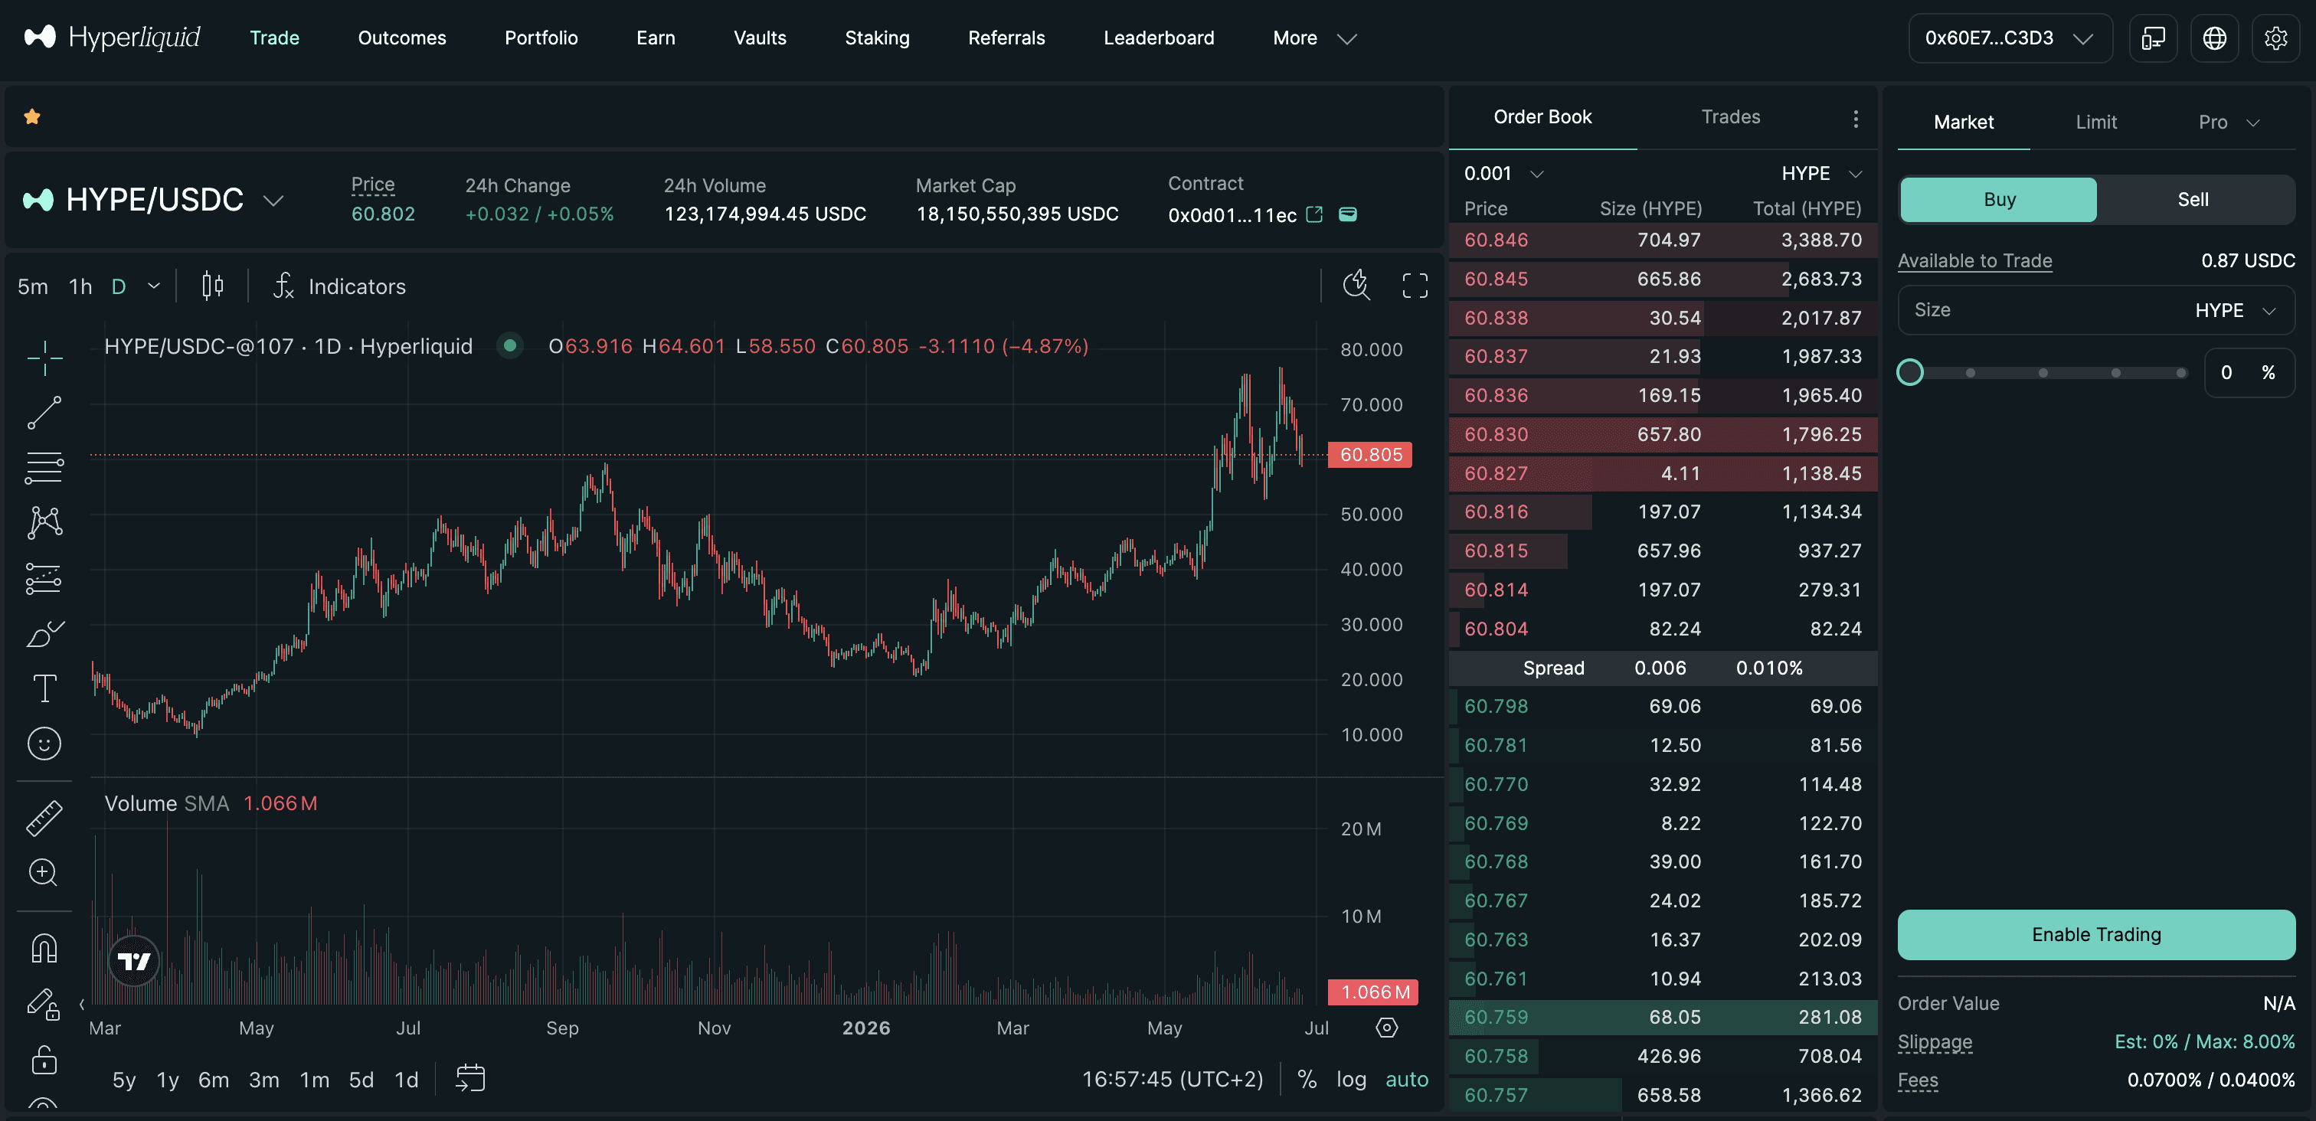Image resolution: width=2316 pixels, height=1121 pixels.
Task: Select the brush drawing tool
Action: (44, 634)
